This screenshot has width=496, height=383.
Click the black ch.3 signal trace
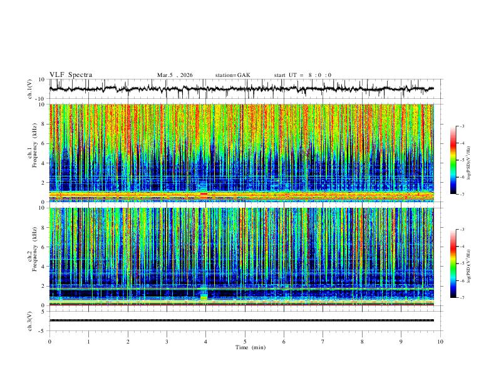242,320
